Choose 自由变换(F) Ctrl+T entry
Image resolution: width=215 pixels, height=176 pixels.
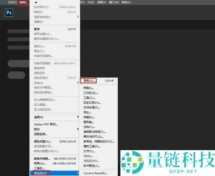55,78
